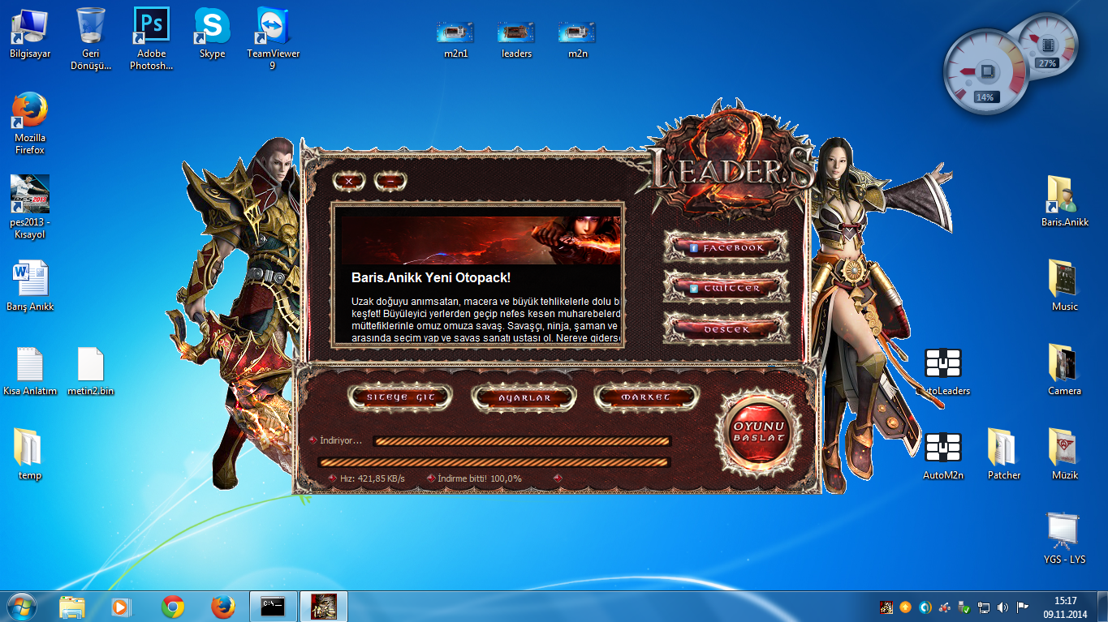Select the Music folder icon
The width and height of the screenshot is (1108, 622).
(1065, 285)
